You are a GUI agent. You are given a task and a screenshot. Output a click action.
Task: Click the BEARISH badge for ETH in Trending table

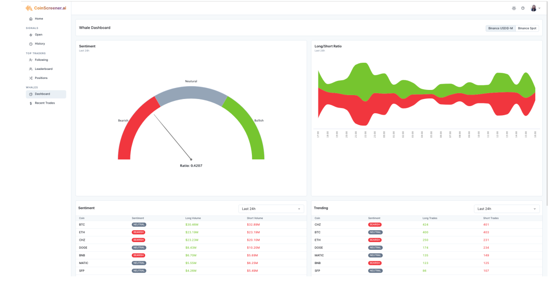(x=375, y=240)
